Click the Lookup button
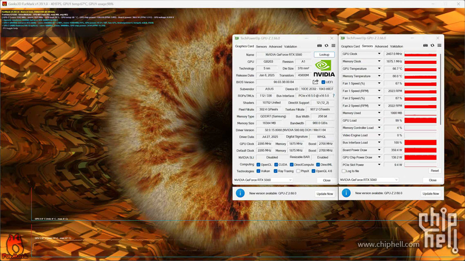Viewport: 465px width, 261px height. point(324,54)
